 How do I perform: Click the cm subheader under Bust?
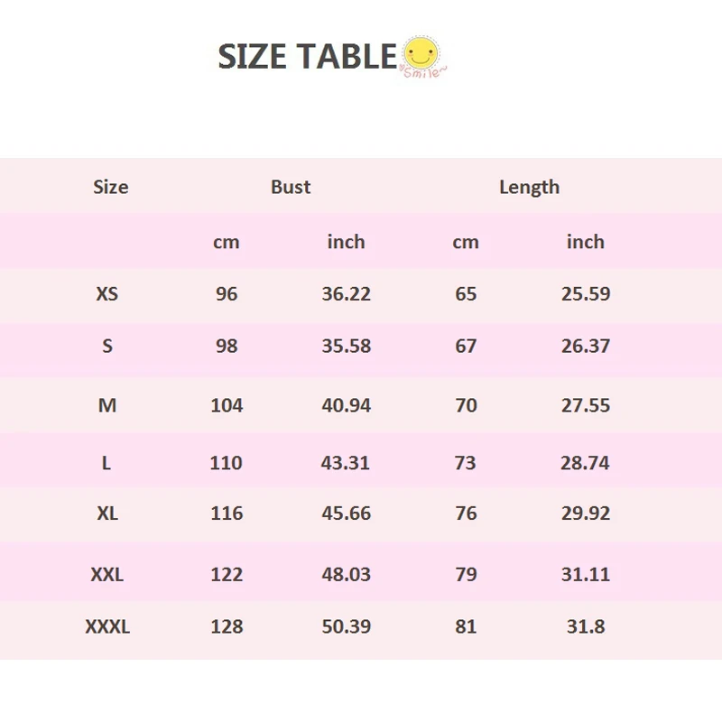(227, 242)
